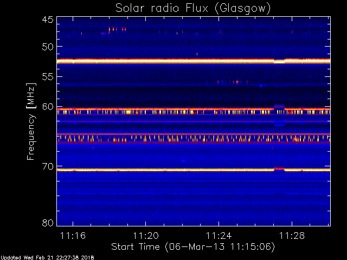Click the 'Updated Wed Feb 21' timestamp text

[47, 258]
